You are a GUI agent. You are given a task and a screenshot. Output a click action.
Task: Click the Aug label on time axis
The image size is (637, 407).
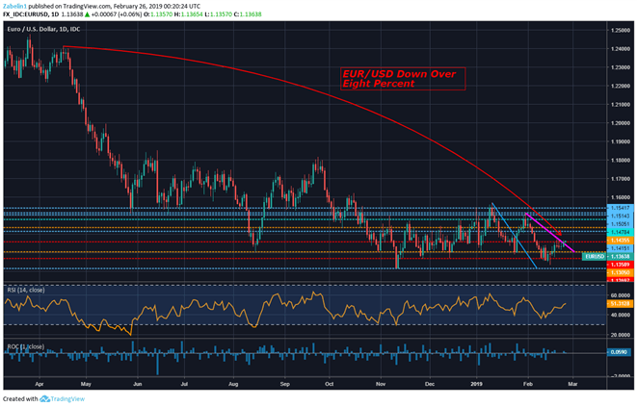pyautogui.click(x=233, y=384)
